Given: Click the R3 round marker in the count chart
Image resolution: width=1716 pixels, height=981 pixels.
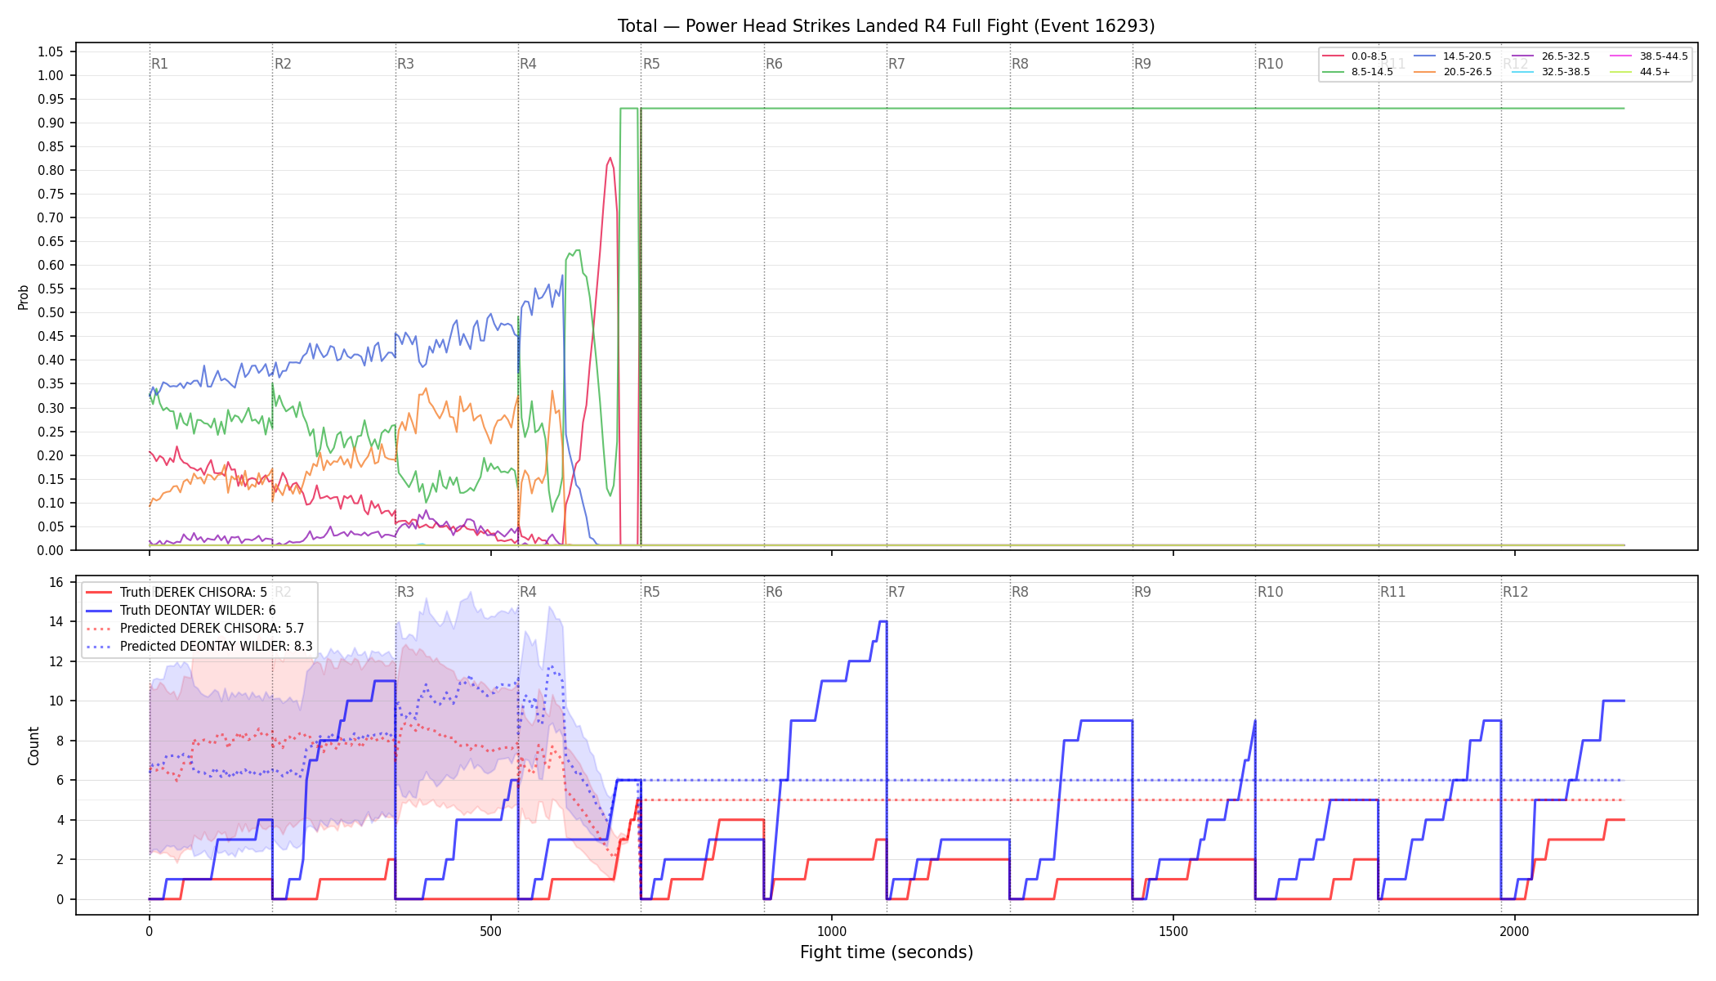Looking at the screenshot, I should point(405,592).
